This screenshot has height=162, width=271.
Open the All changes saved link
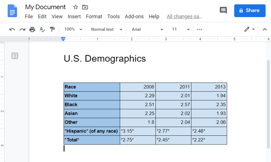[184, 17]
